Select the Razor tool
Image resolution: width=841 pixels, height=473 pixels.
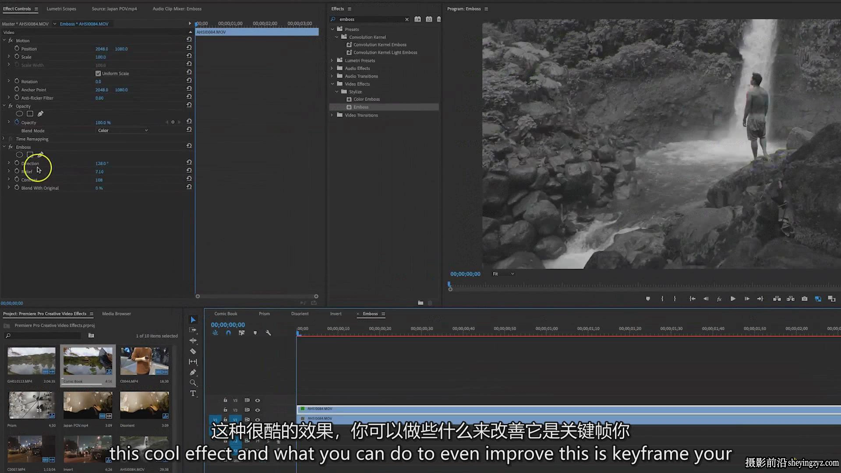(193, 351)
